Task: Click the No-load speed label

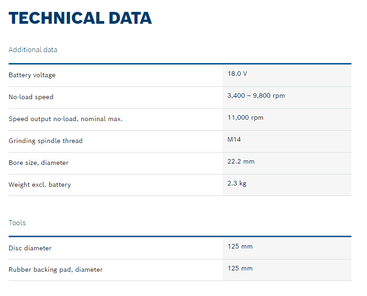Action: coord(31,97)
